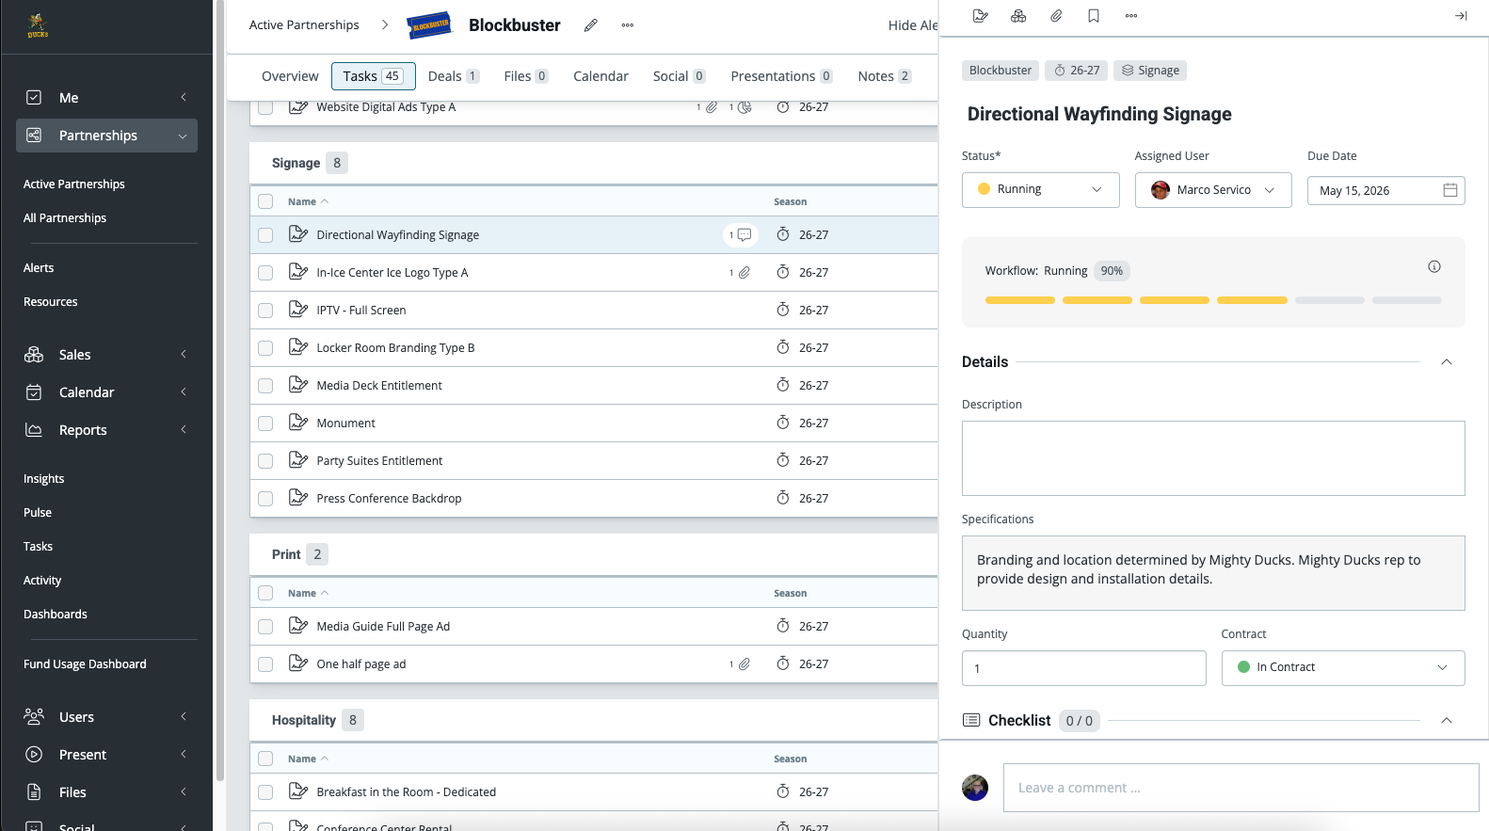Check the In-Ice Center Ice Logo Type A checkbox
Viewport: 1489px width, 831px height.
point(265,273)
